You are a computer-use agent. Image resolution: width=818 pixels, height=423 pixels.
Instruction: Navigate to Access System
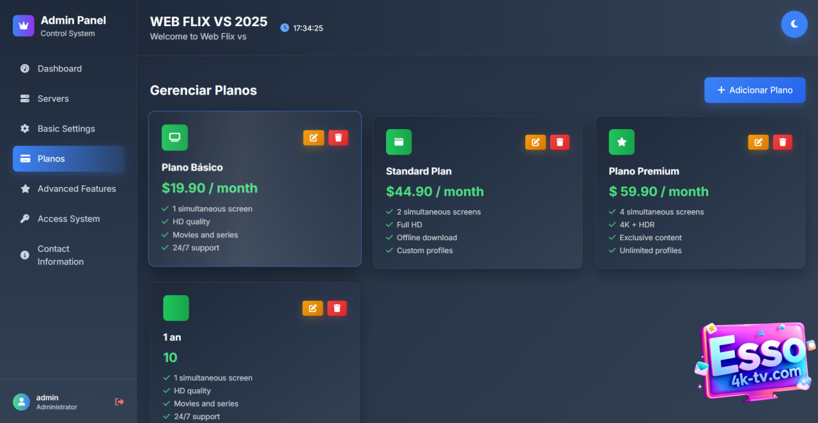(68, 219)
